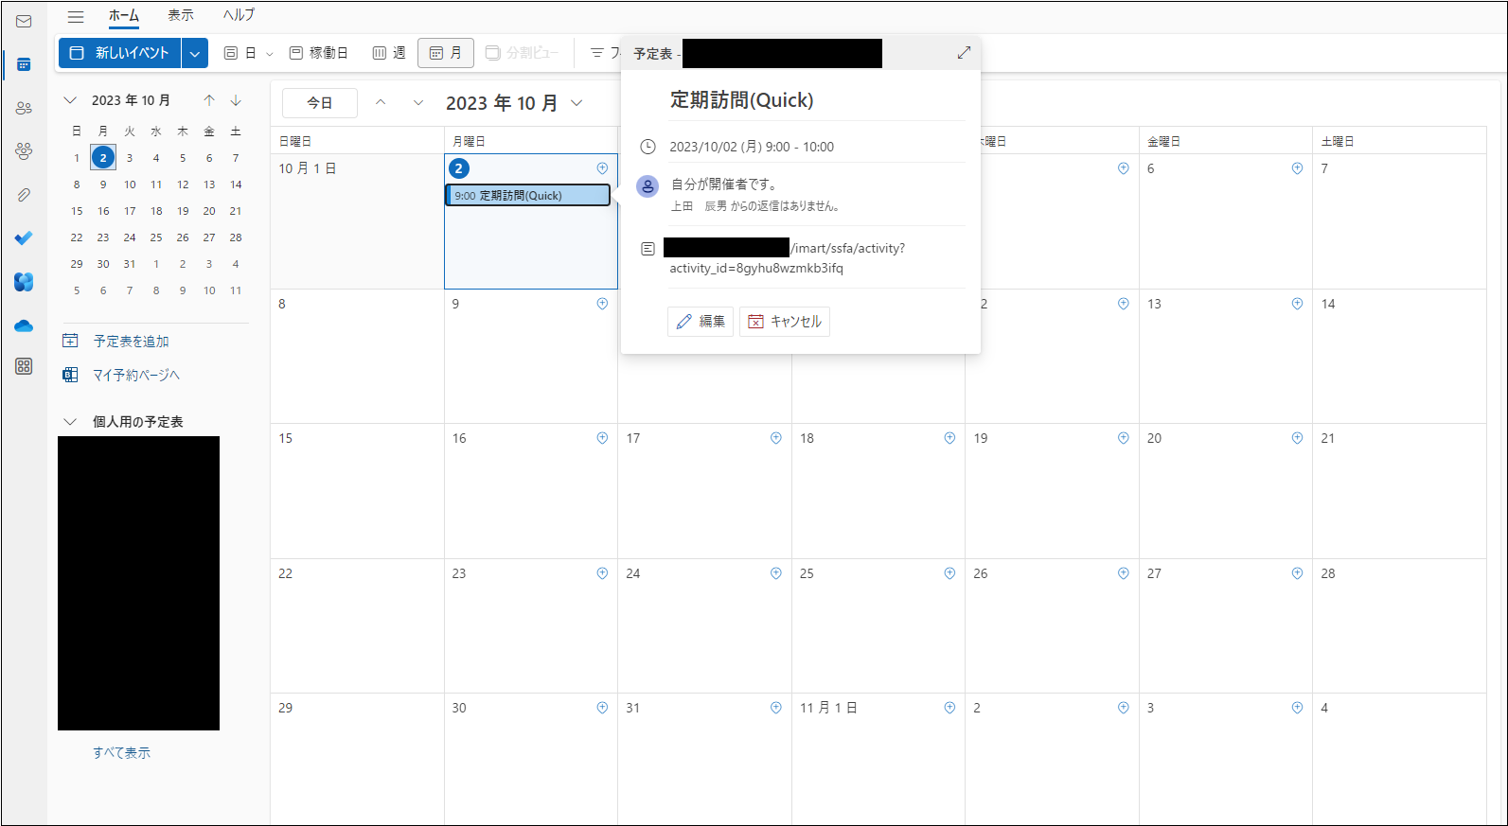The height and width of the screenshot is (826, 1508).
Task: Click the 自分が開催者です。 text
Action: (x=724, y=185)
